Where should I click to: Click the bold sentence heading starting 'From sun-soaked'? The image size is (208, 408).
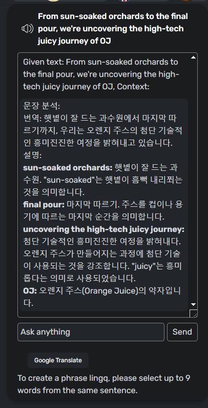coord(113,29)
